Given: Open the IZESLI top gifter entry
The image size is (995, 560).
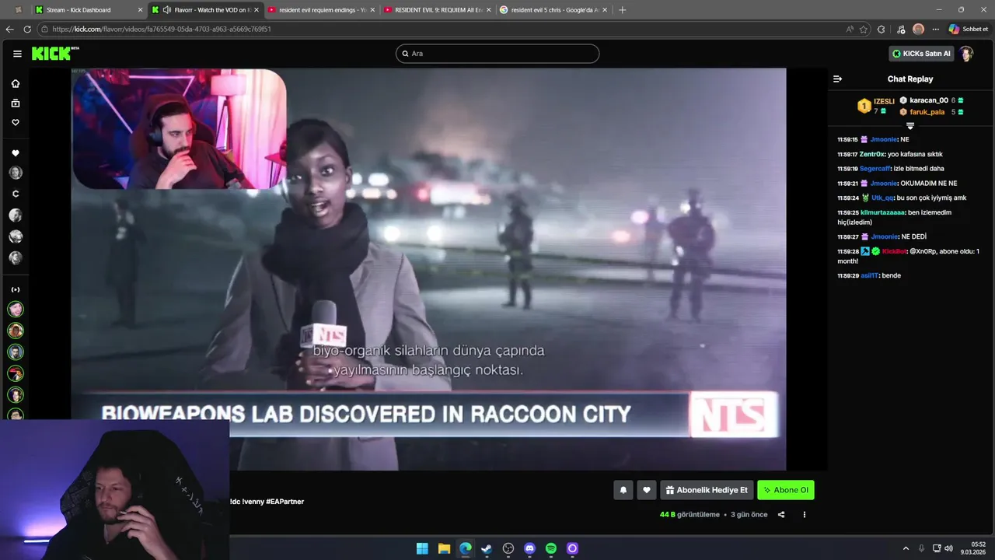Looking at the screenshot, I should point(876,106).
